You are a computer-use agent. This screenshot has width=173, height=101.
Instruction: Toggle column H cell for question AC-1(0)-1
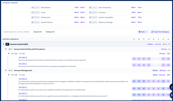click(168, 65)
